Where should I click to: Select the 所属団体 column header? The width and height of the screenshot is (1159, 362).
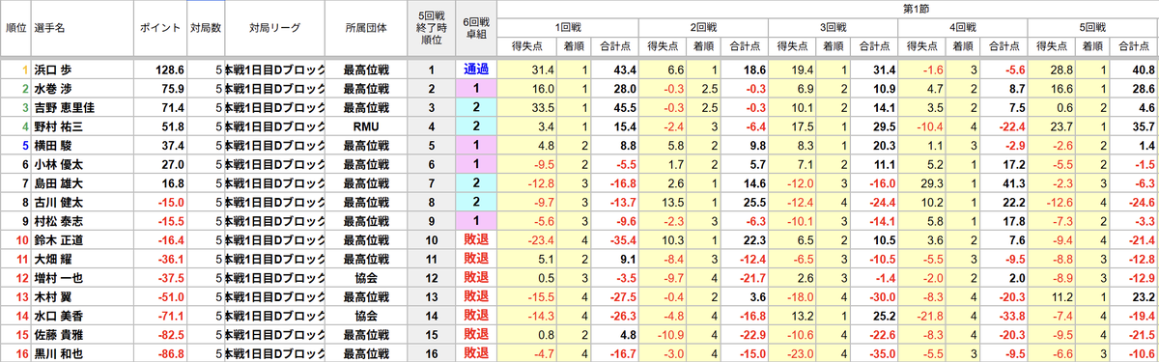[x=366, y=29]
